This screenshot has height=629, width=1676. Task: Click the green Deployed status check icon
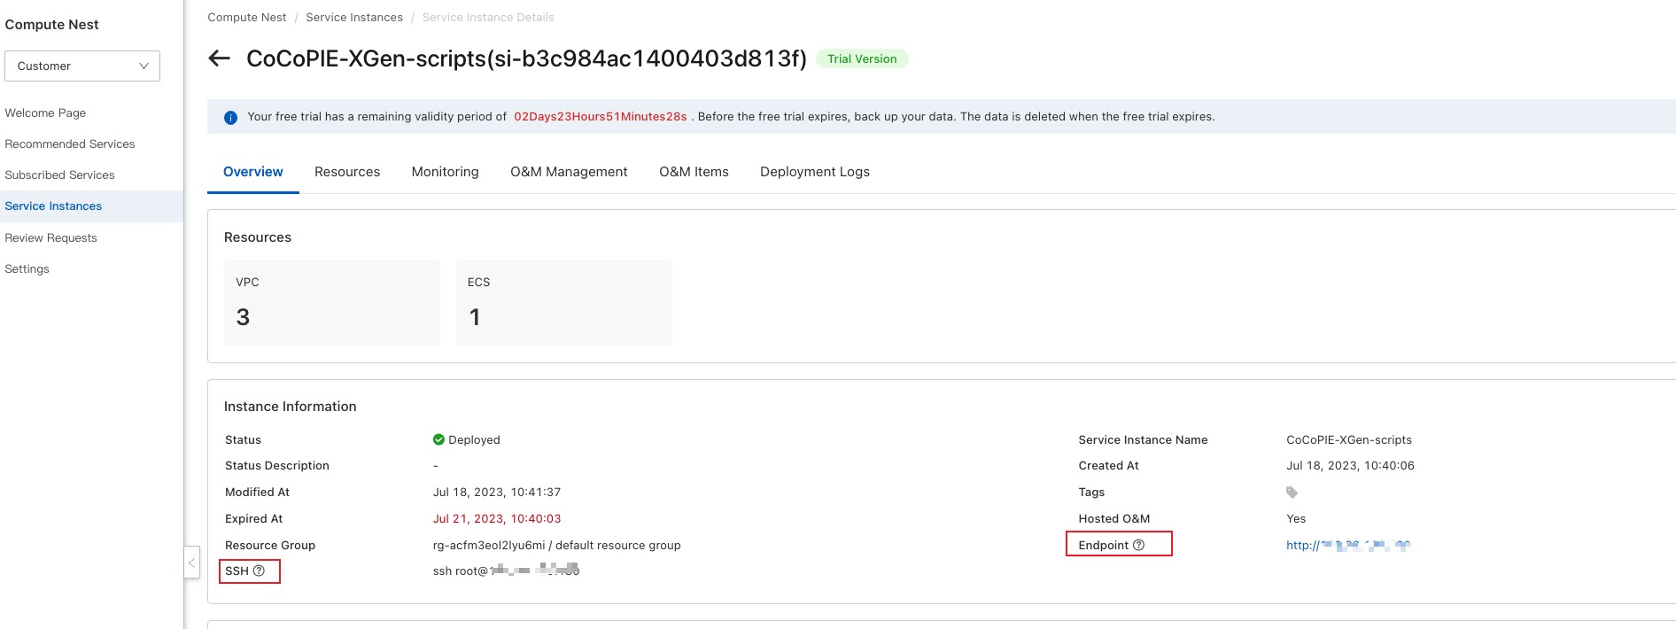click(x=438, y=439)
